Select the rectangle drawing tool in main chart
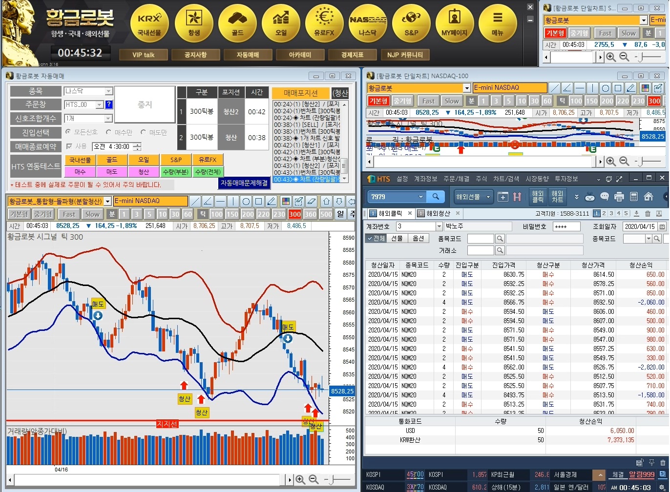 pyautogui.click(x=259, y=201)
